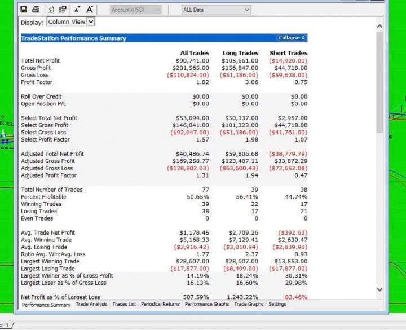The image size is (406, 330).
Task: Open the Display Column View dropdown
Action: (71, 22)
